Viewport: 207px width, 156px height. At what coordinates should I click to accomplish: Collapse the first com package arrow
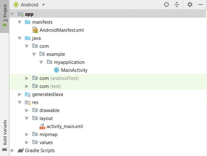coord(27,46)
